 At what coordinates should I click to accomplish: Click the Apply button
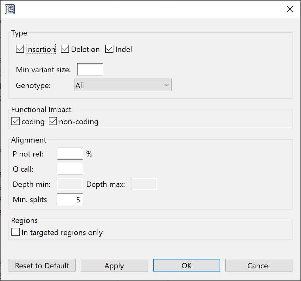coord(114,265)
